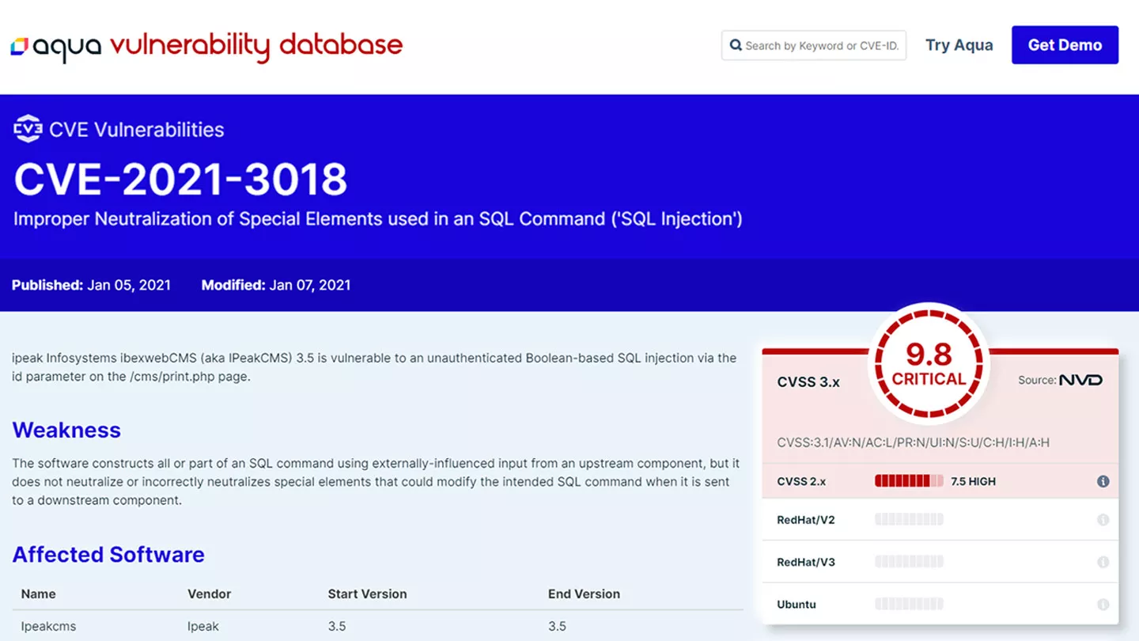
Task: Click the Ubuntu label
Action: 797,604
